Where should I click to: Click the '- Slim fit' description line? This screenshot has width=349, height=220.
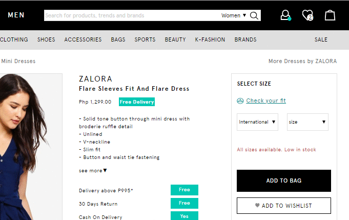click(x=90, y=150)
